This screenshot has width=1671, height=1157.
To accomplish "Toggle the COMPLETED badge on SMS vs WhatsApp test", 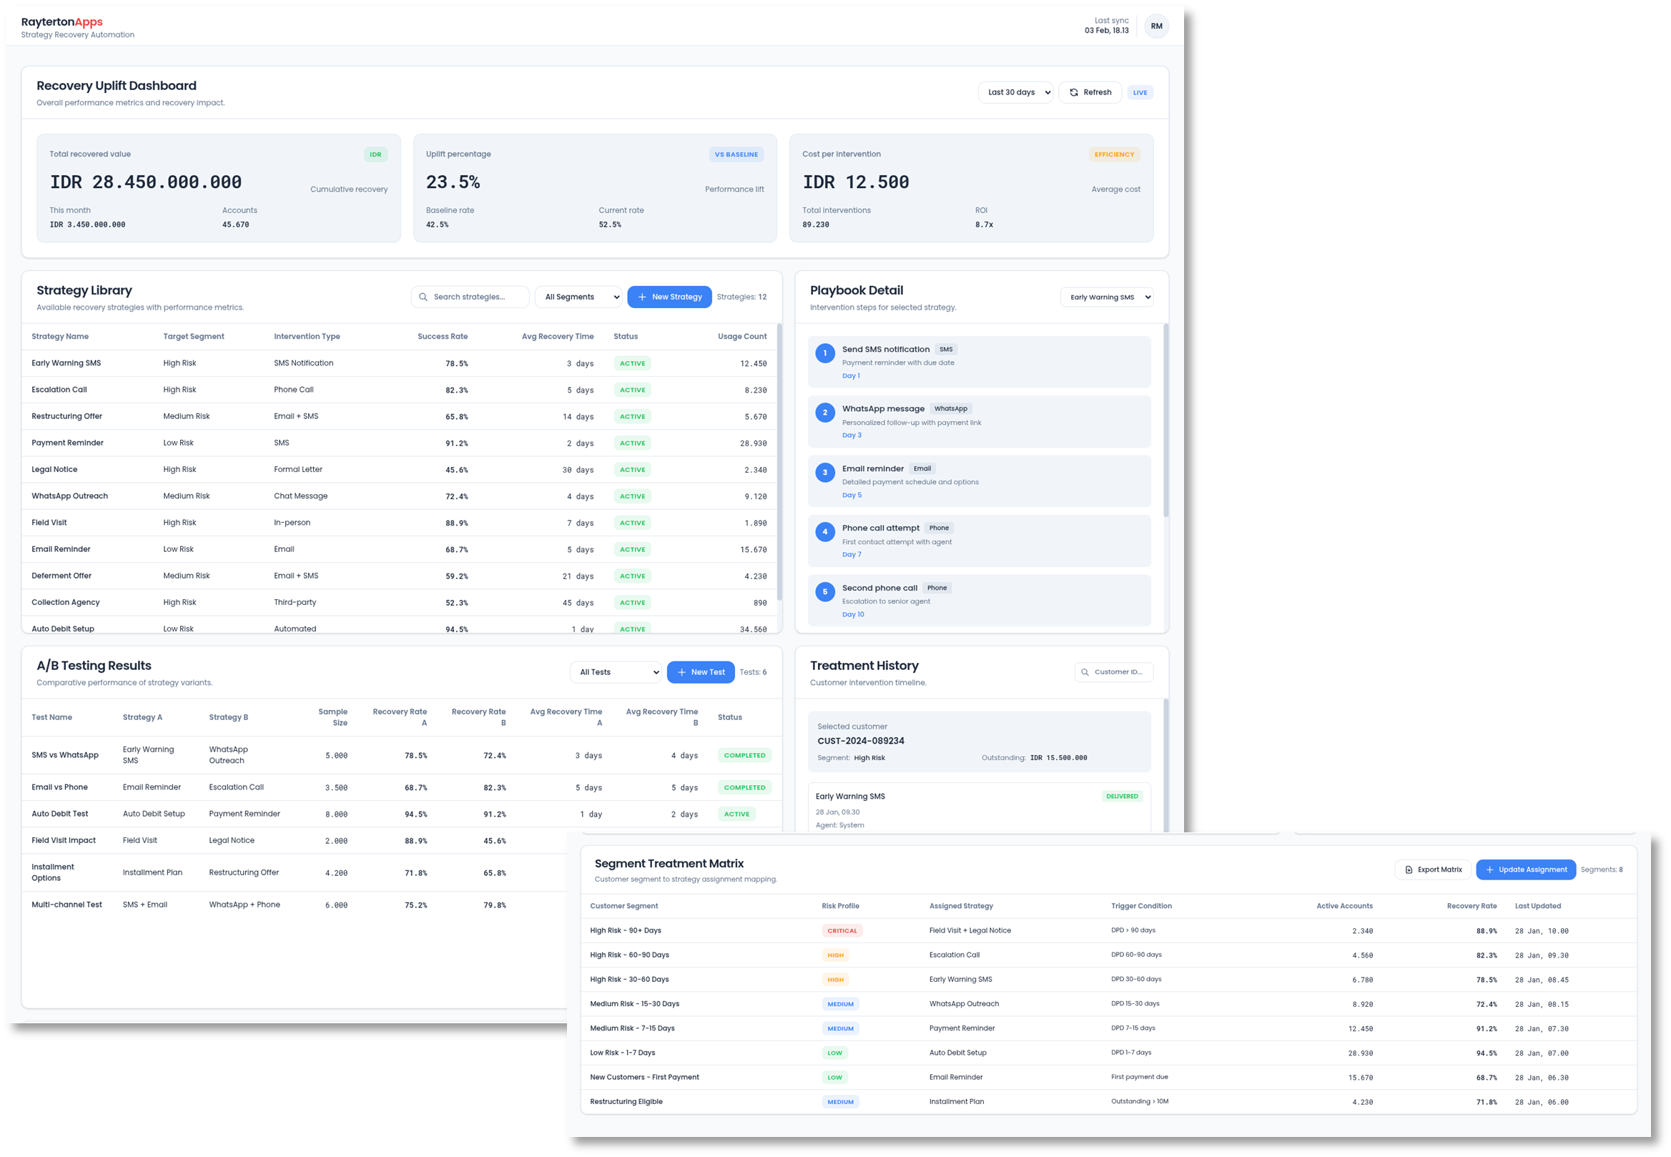I will click(744, 754).
